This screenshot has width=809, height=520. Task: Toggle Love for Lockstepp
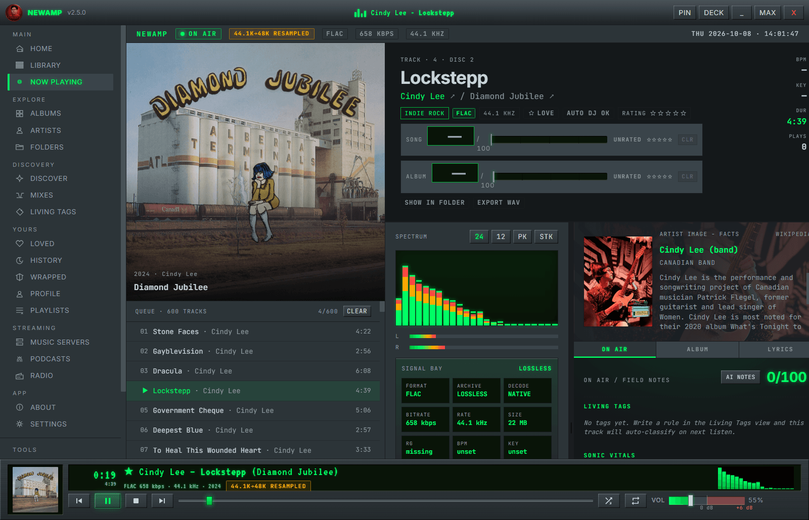pyautogui.click(x=541, y=113)
